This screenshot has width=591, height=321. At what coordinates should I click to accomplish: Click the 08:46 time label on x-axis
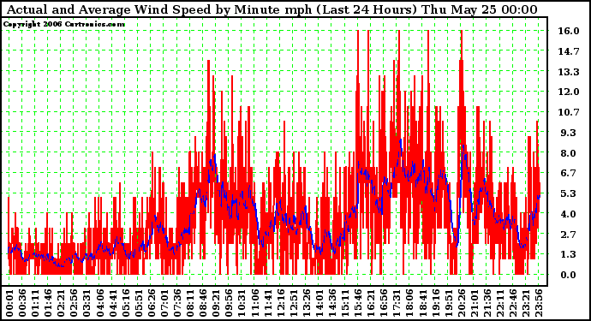pyautogui.click(x=203, y=303)
